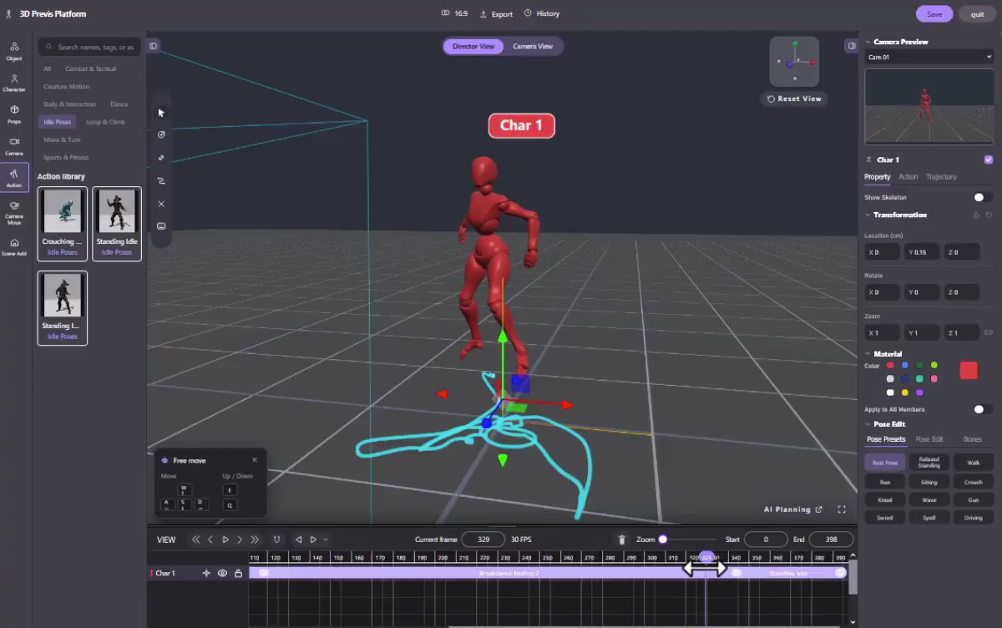Open the Trajectory tab in properties

[x=941, y=177]
